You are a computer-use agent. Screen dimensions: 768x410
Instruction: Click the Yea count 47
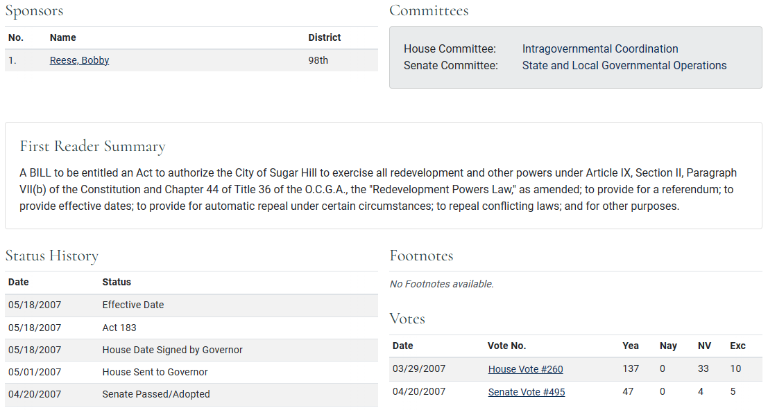click(x=628, y=391)
